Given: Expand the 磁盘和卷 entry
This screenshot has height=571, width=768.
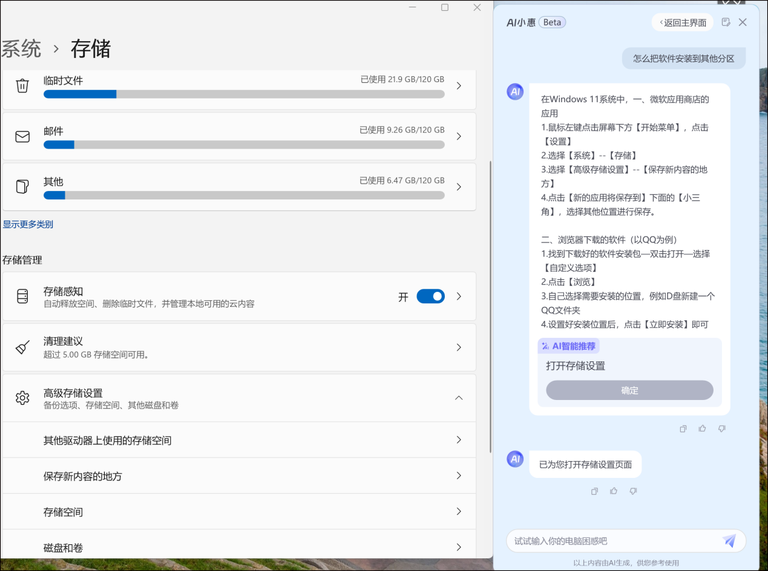Looking at the screenshot, I should coord(459,547).
